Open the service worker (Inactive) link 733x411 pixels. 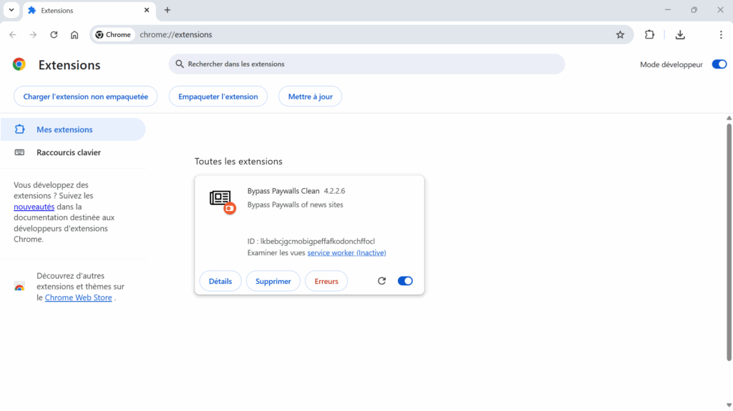[x=346, y=253]
